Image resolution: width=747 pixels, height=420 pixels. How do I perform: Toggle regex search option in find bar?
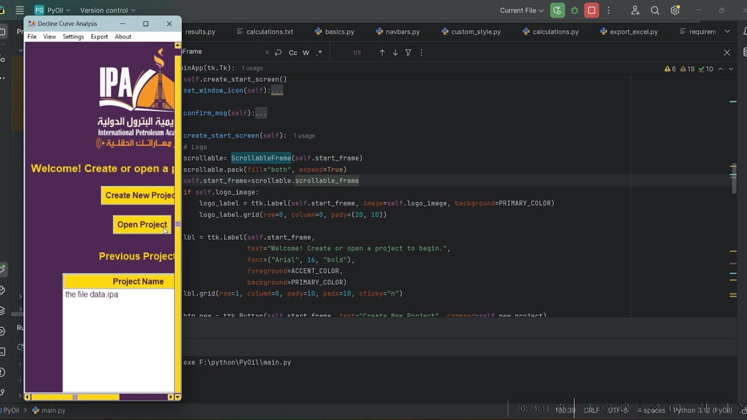[319, 52]
